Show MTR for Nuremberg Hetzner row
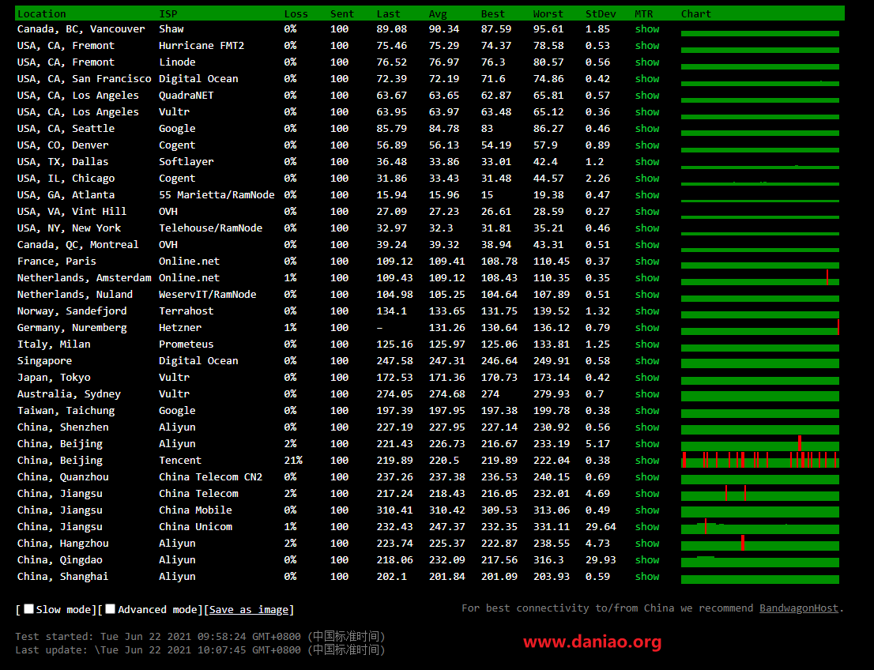This screenshot has width=874, height=670. [647, 328]
